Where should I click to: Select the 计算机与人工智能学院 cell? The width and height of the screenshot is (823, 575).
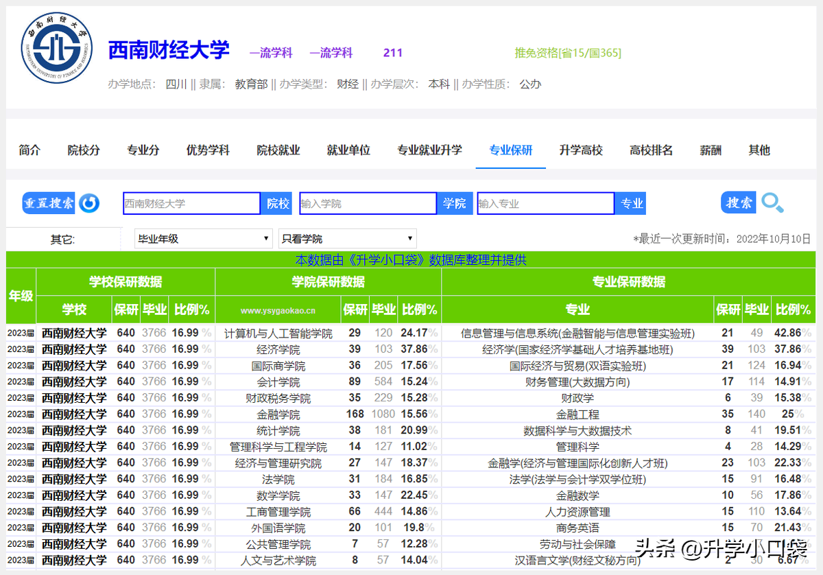click(278, 333)
